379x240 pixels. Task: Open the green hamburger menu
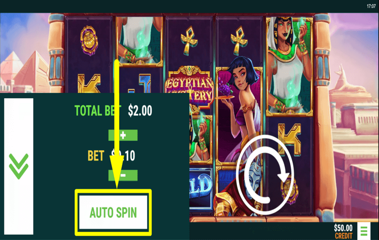coord(364,231)
